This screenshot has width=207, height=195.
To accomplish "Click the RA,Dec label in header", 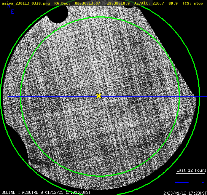I will click(x=62, y=3).
